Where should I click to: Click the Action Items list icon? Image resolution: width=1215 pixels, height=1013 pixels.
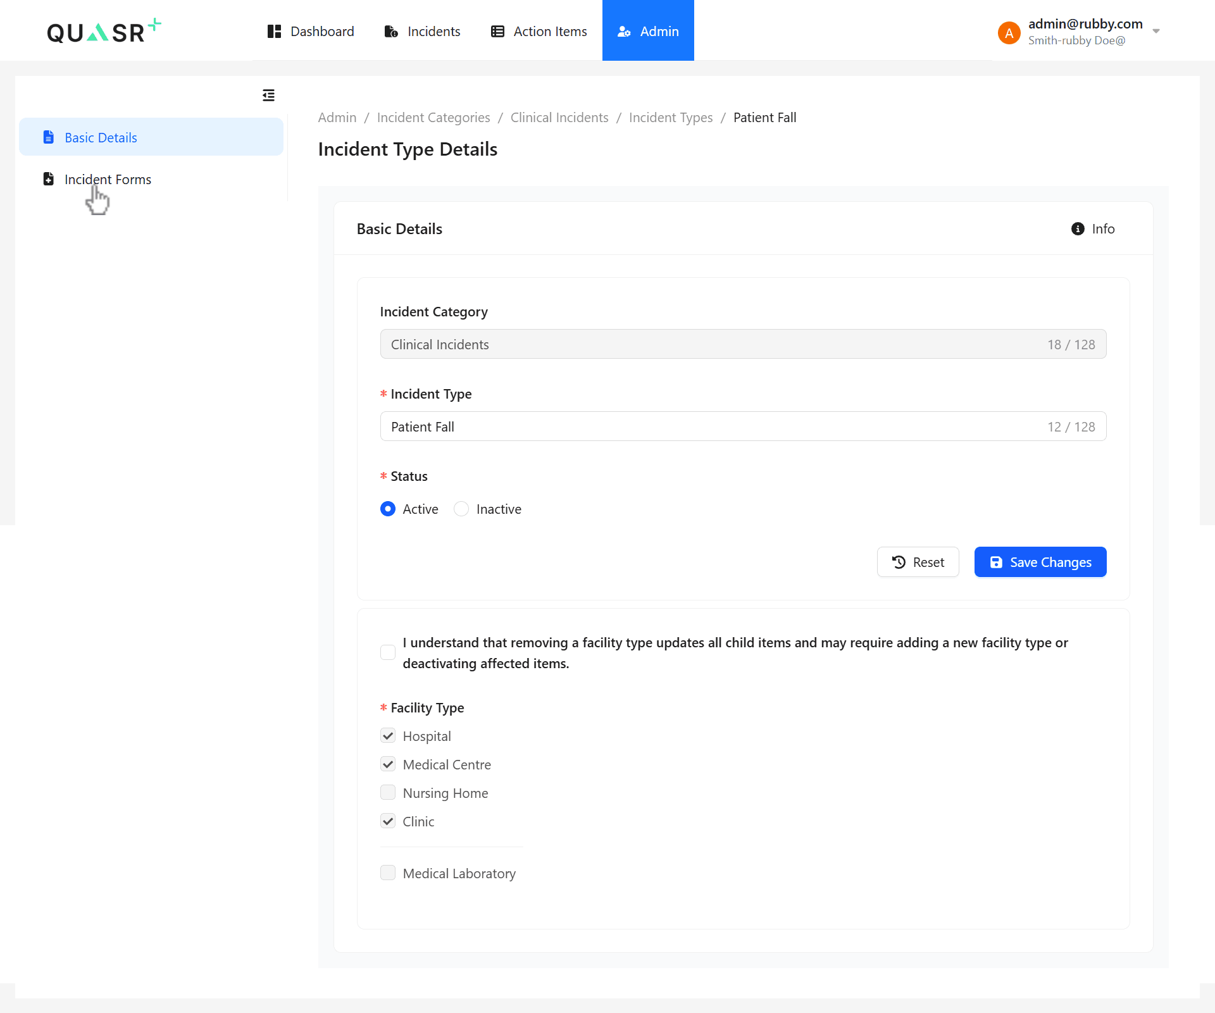tap(497, 32)
